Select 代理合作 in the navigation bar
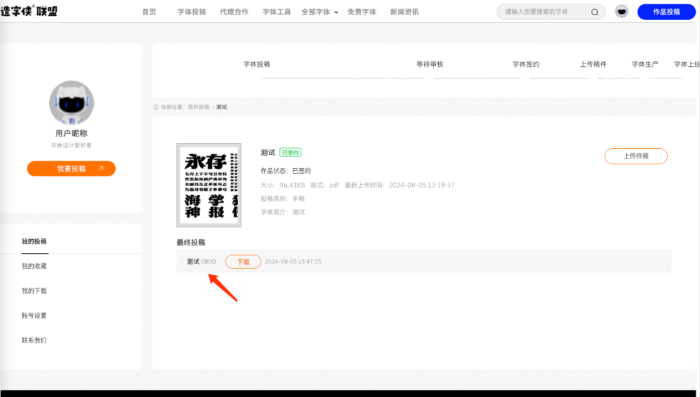This screenshot has width=700, height=397. pos(234,12)
